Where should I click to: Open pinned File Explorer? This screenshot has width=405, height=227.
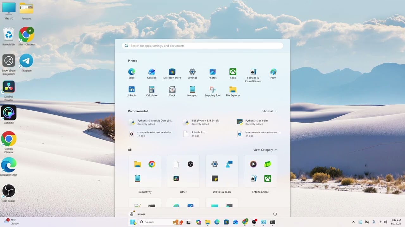tap(233, 91)
